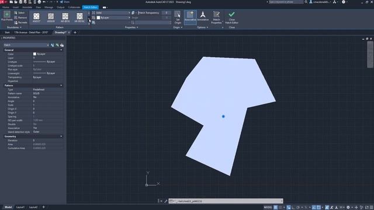Click the Pattern name SOLID value
Image resolution: width=374 pixels, height=210 pixels.
click(36, 93)
